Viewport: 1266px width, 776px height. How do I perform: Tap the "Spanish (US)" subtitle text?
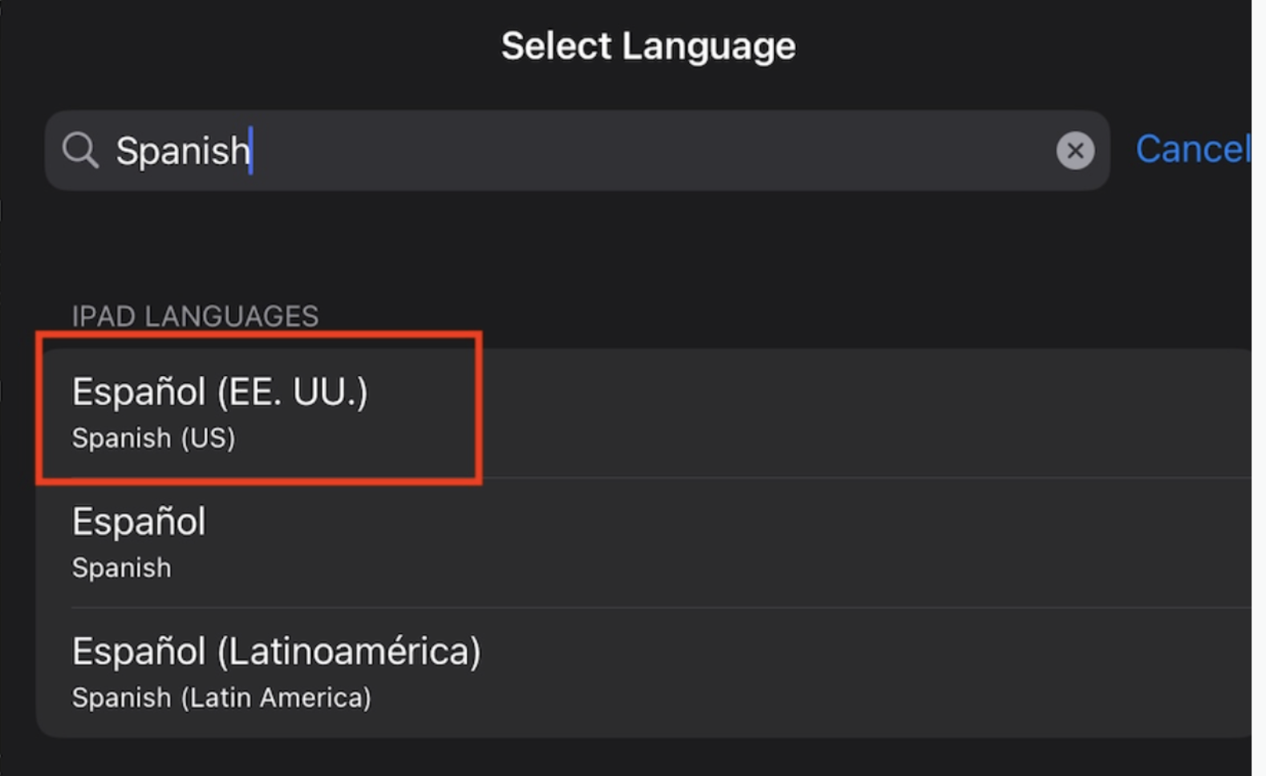click(x=153, y=439)
